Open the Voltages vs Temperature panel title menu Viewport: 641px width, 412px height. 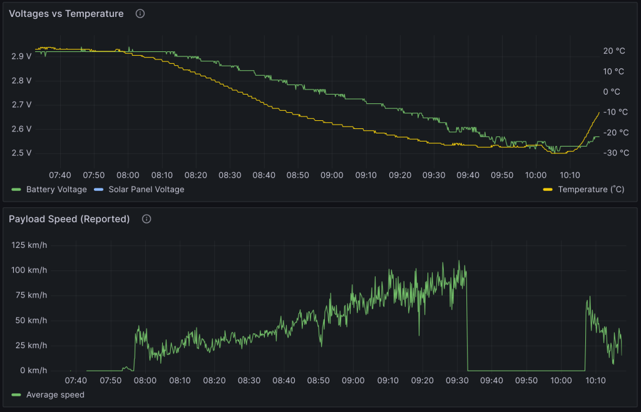click(x=66, y=14)
